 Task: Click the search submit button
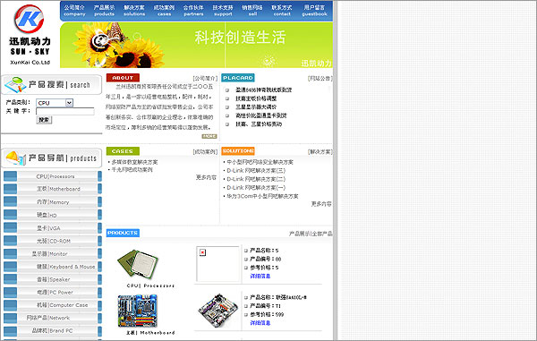(x=44, y=120)
